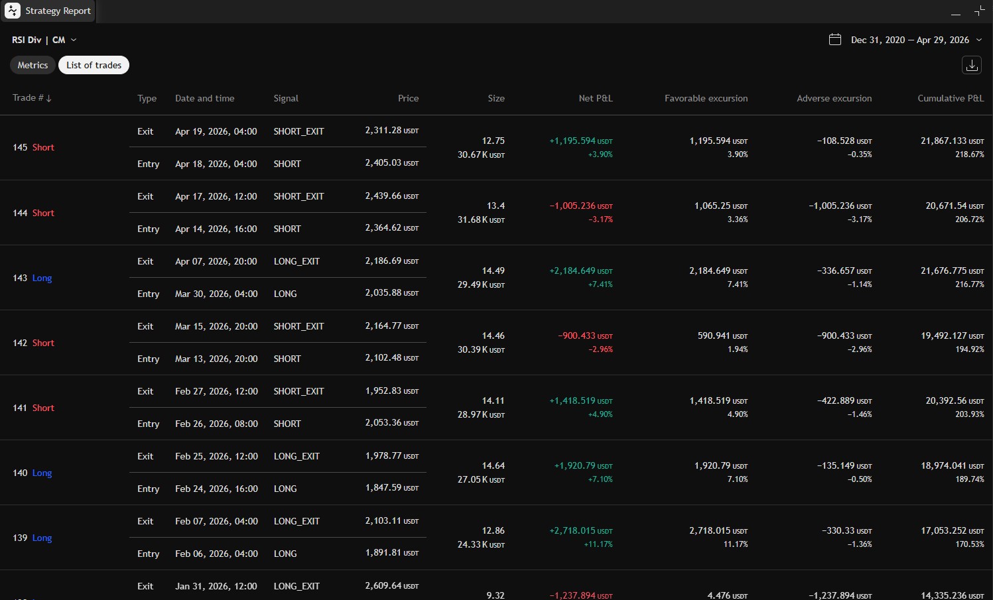Click exit date Apr 19, 2026, 04:00
Image resolution: width=993 pixels, height=600 pixels.
point(216,131)
